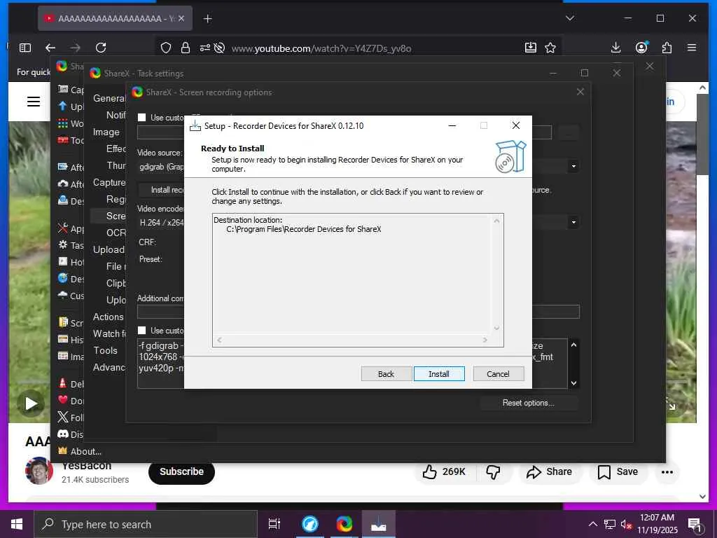Click command box scroll up arrow

pyautogui.click(x=574, y=345)
